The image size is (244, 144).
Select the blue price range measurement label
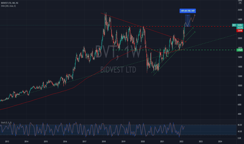[188, 11]
